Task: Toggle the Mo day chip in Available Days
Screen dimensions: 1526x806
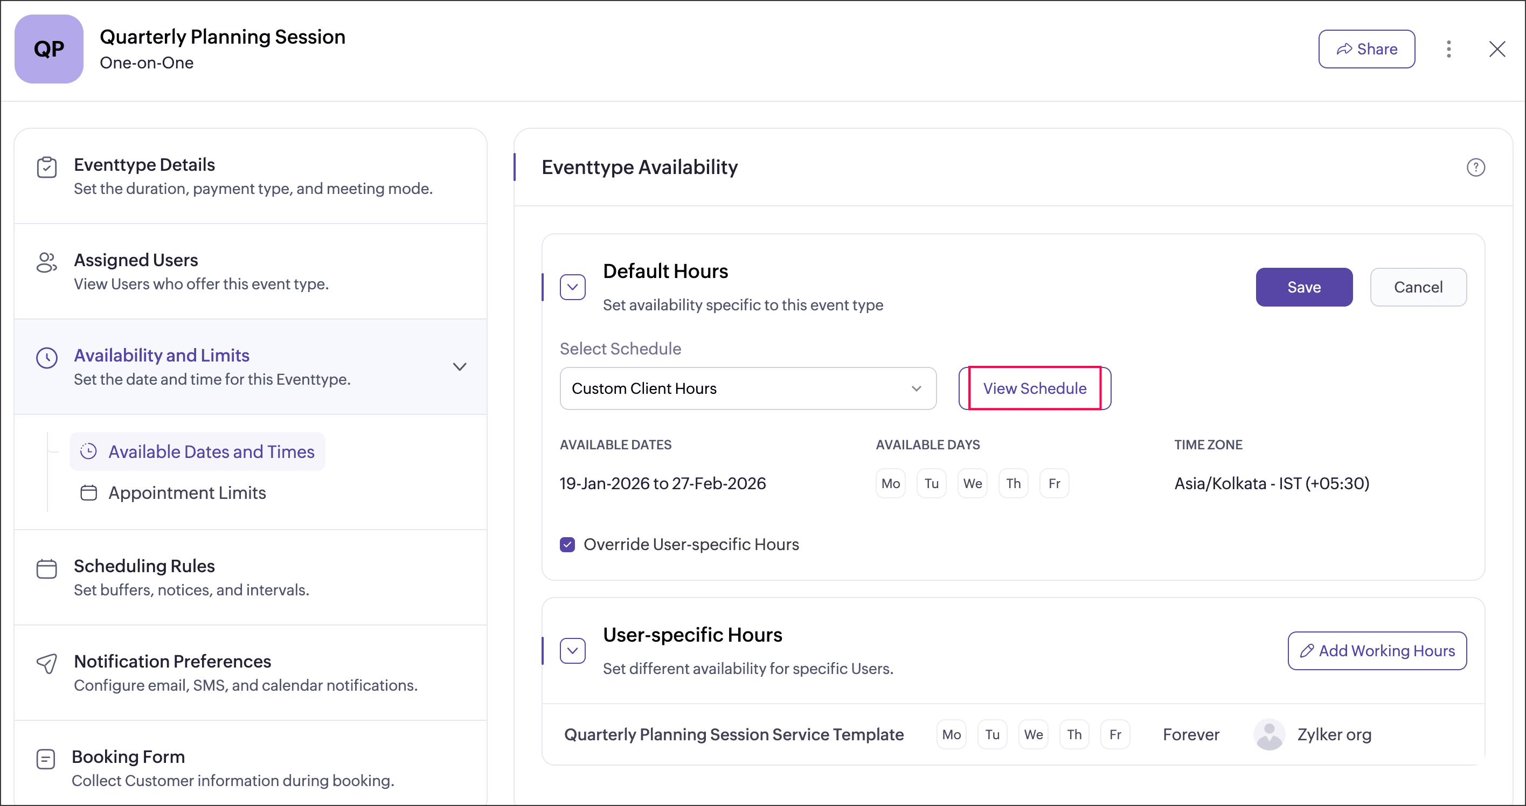Action: click(890, 483)
